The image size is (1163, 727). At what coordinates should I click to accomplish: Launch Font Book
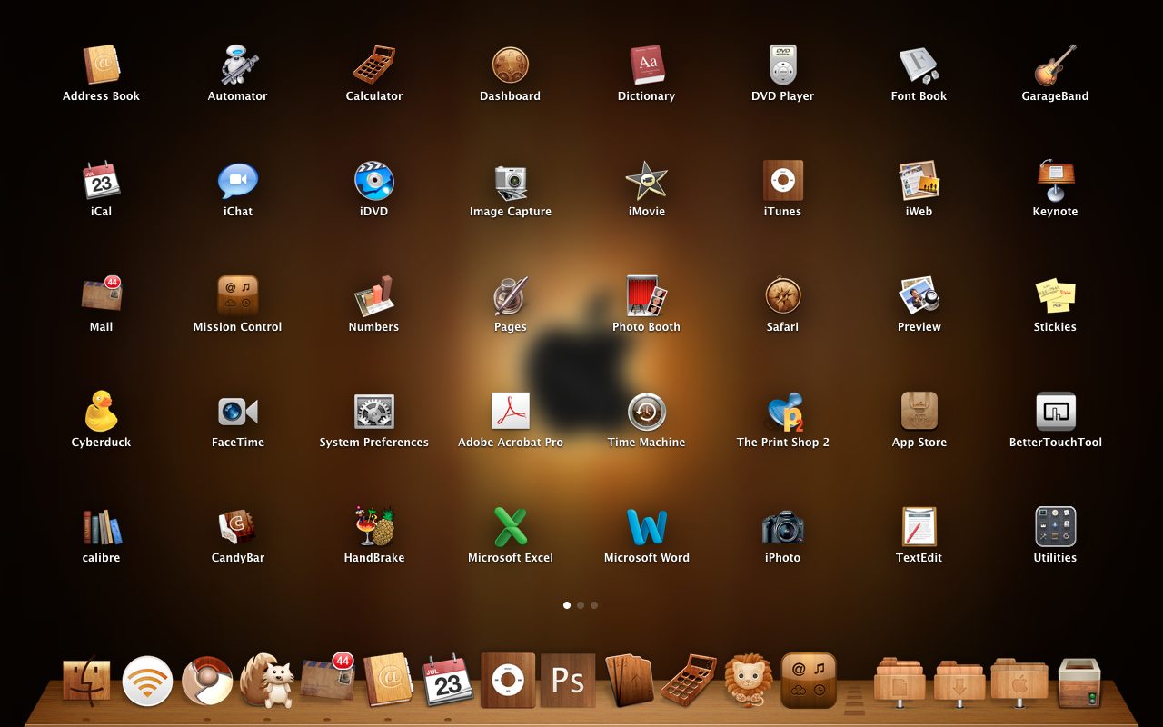click(919, 65)
